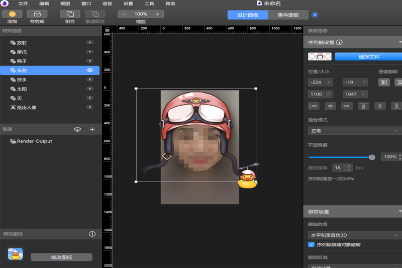
Task: Click the 添加 add icon
Action: (12, 14)
